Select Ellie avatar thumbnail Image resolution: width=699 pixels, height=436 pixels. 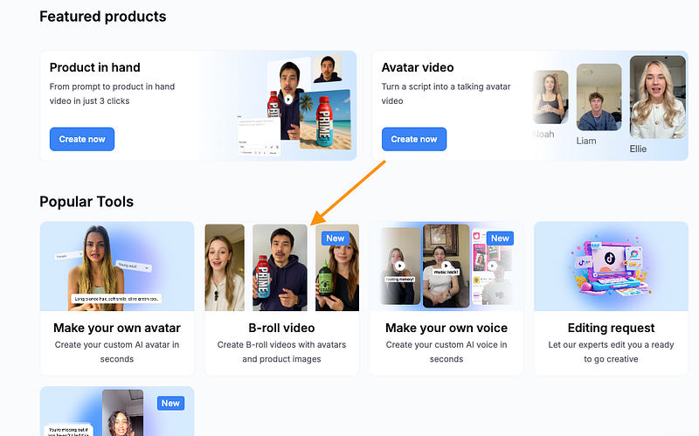pos(658,97)
